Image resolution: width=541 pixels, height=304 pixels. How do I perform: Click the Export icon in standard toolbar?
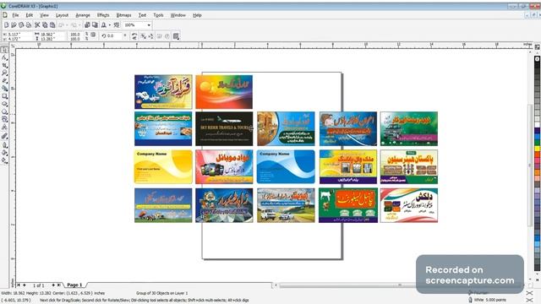coord(95,25)
